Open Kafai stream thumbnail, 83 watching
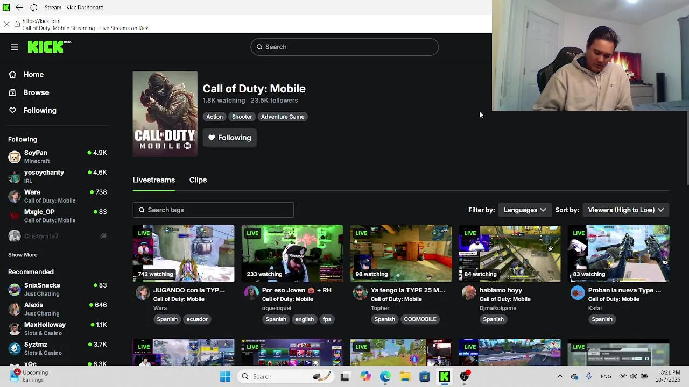Viewport: 689px width, 387px height. (x=618, y=253)
